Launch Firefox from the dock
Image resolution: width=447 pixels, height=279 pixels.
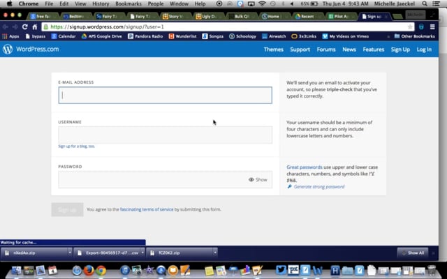click(89, 270)
